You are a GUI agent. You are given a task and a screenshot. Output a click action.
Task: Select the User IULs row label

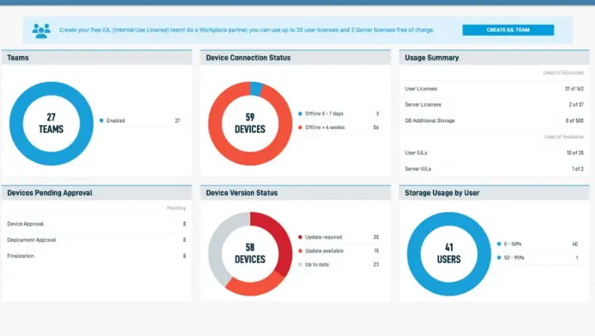tap(416, 152)
